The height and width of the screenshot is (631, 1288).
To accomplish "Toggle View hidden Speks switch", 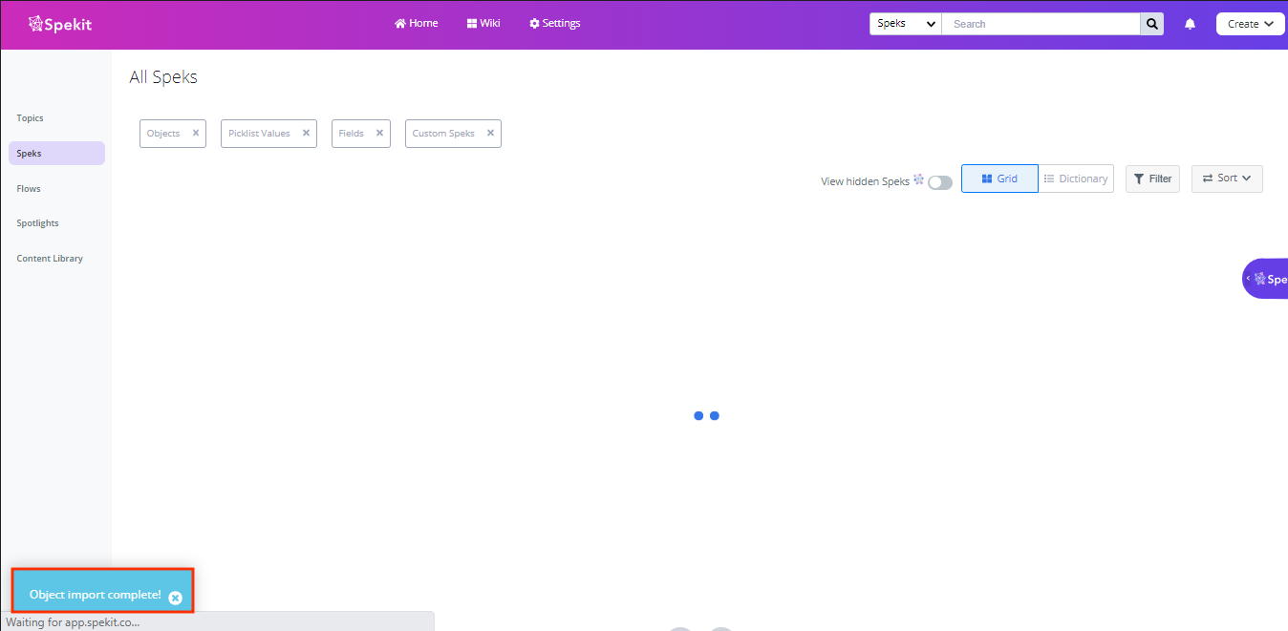I will (x=940, y=182).
